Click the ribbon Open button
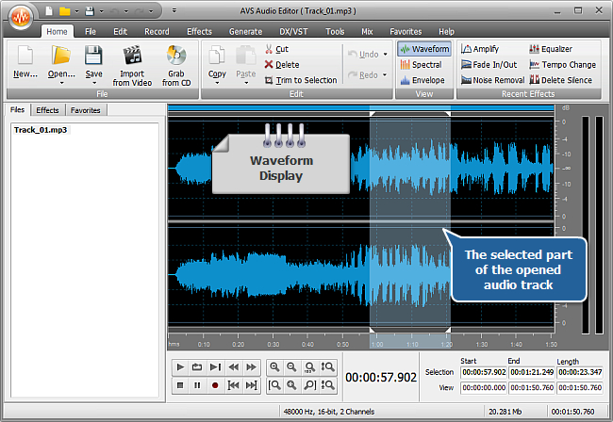The width and height of the screenshot is (613, 422). click(61, 60)
